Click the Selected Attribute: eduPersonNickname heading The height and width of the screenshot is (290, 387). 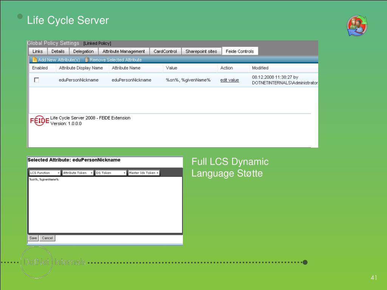tap(74, 160)
